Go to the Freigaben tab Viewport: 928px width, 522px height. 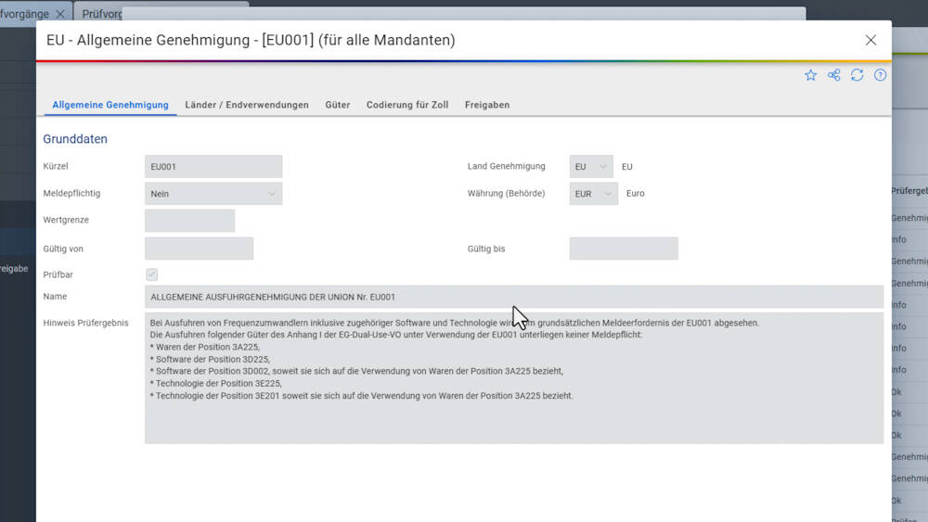point(487,105)
